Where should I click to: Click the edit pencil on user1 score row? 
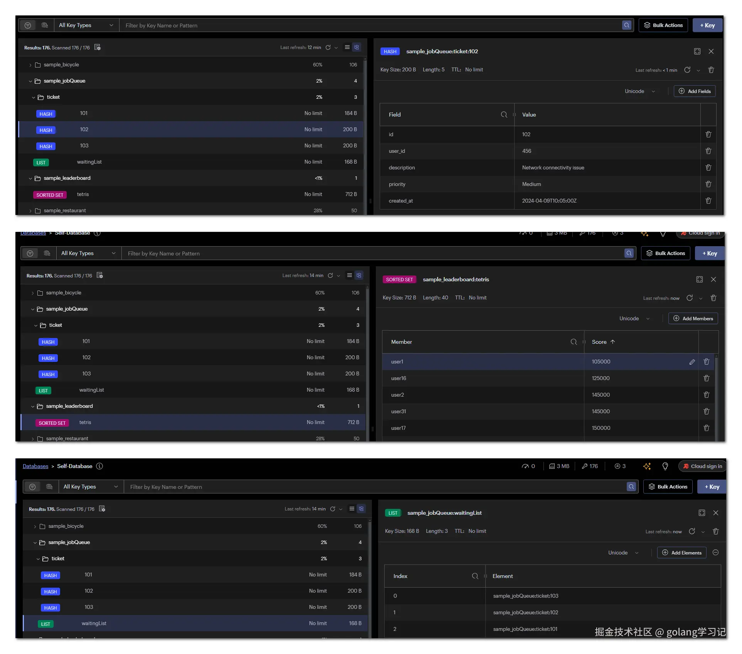[692, 362]
